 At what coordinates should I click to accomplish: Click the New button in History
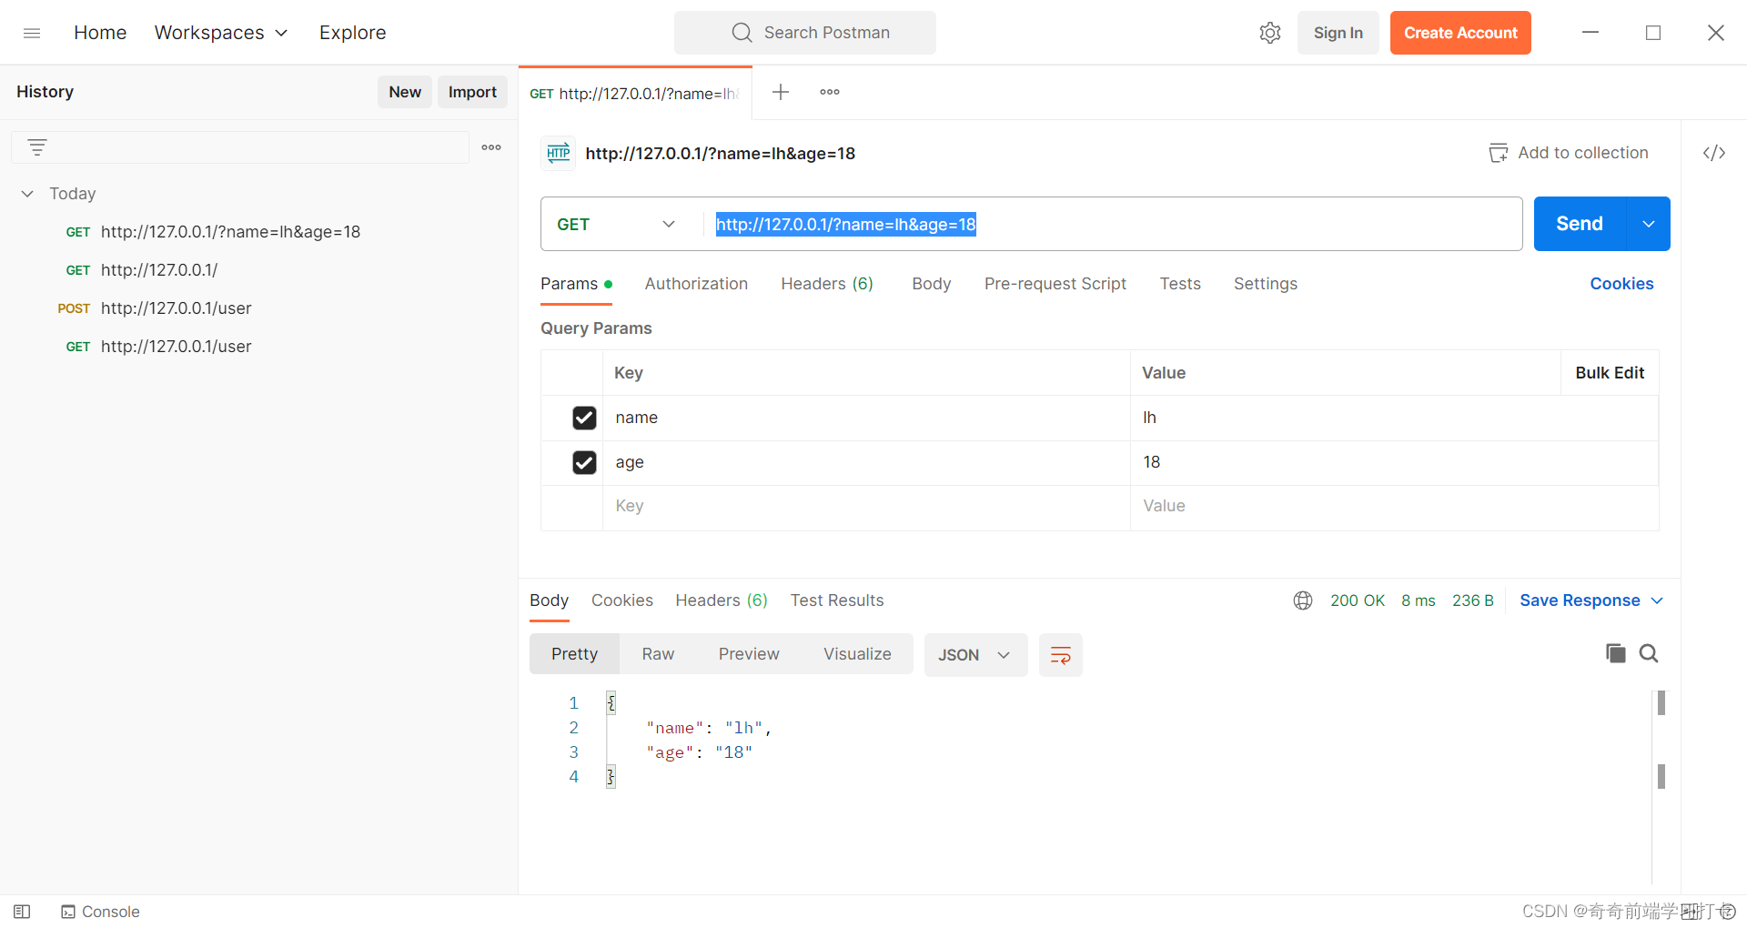405,92
